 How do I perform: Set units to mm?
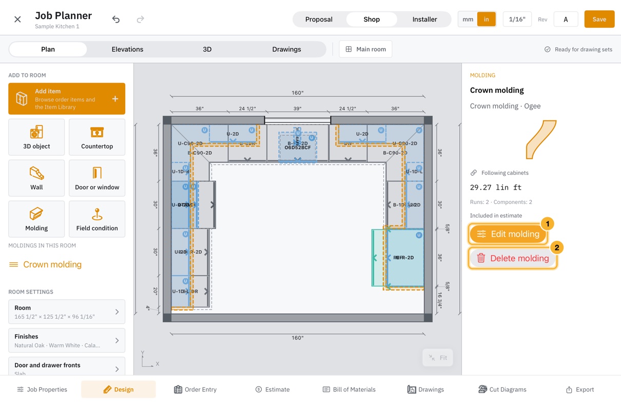(x=468, y=19)
